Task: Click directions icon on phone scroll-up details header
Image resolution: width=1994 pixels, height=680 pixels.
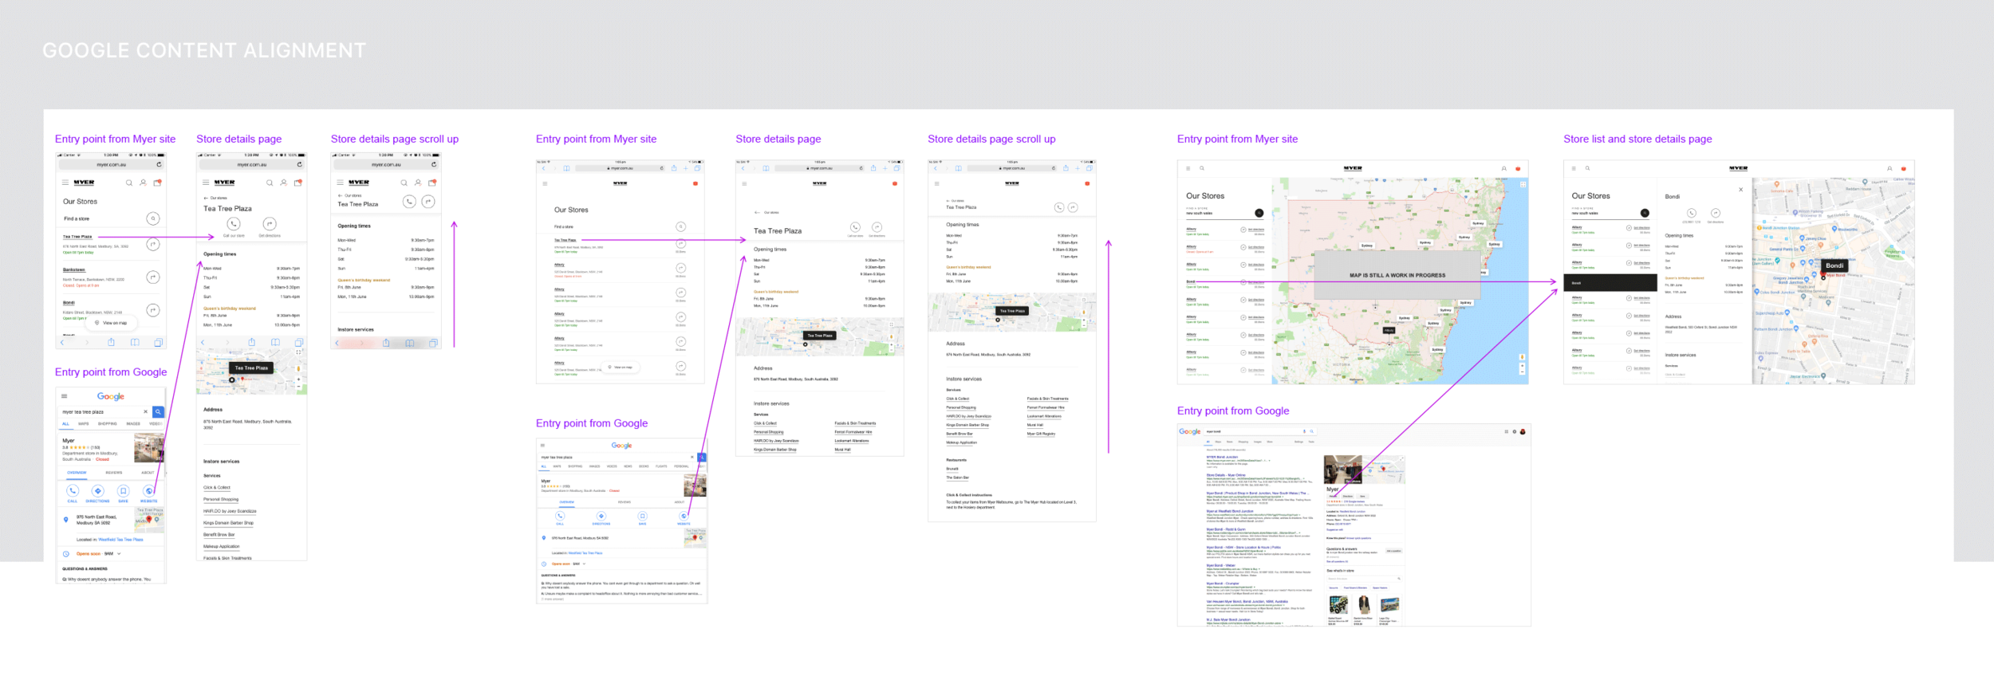Action: click(x=428, y=202)
